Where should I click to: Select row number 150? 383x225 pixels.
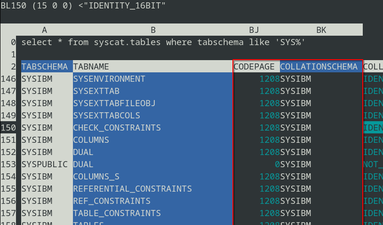point(9,128)
